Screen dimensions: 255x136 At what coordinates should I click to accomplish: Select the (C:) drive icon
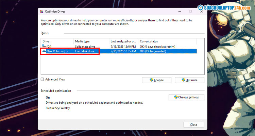tap(43, 46)
